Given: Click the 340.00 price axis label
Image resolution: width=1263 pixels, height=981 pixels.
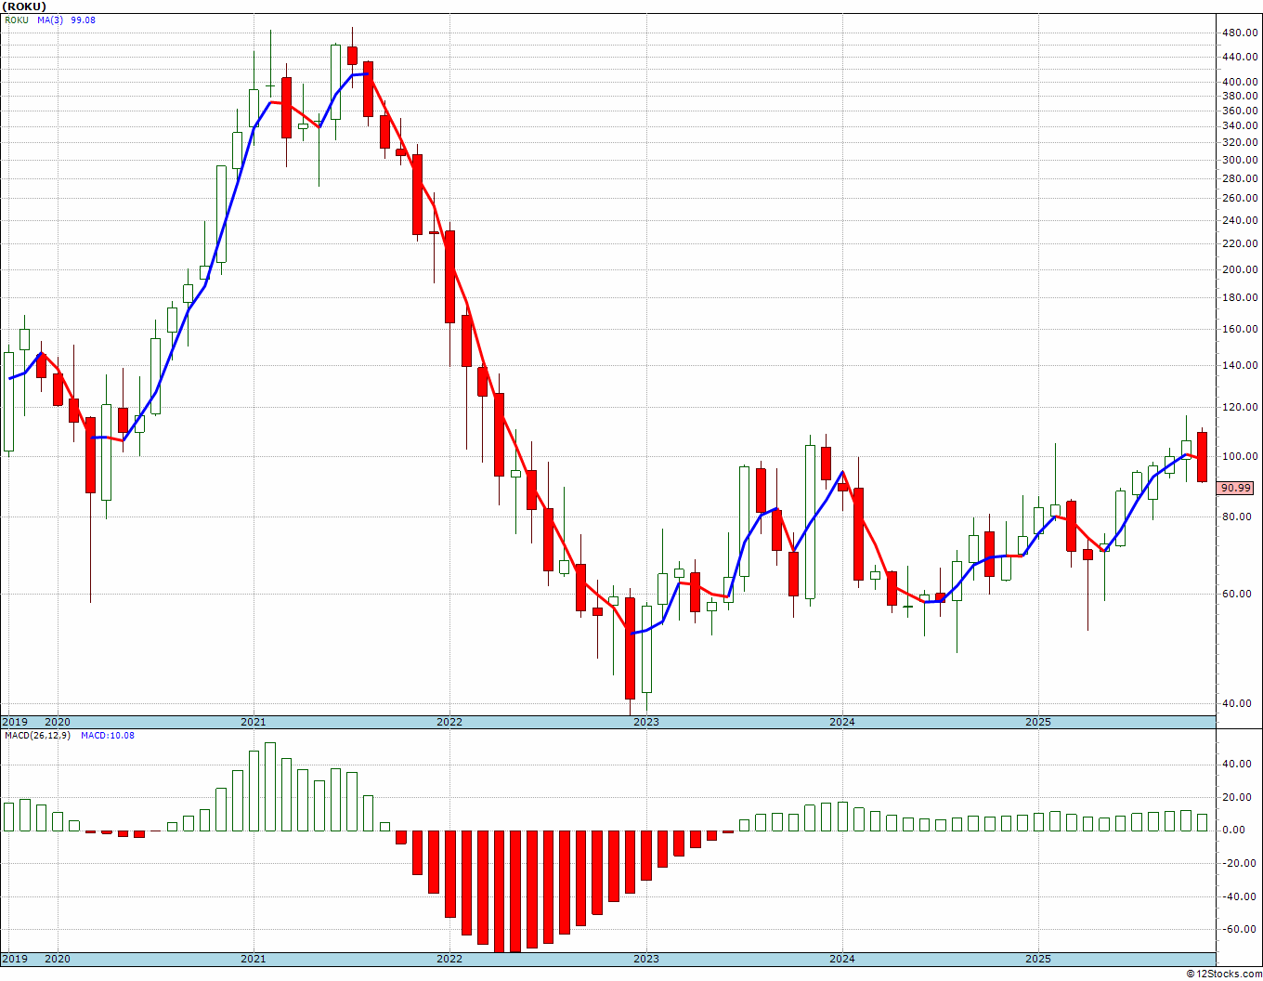Looking at the screenshot, I should click(1242, 126).
